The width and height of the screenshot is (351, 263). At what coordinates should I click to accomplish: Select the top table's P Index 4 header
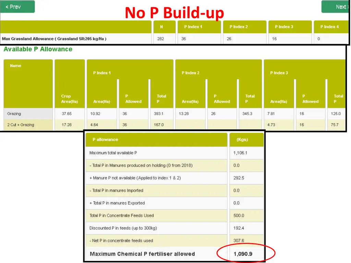pyautogui.click(x=331, y=27)
